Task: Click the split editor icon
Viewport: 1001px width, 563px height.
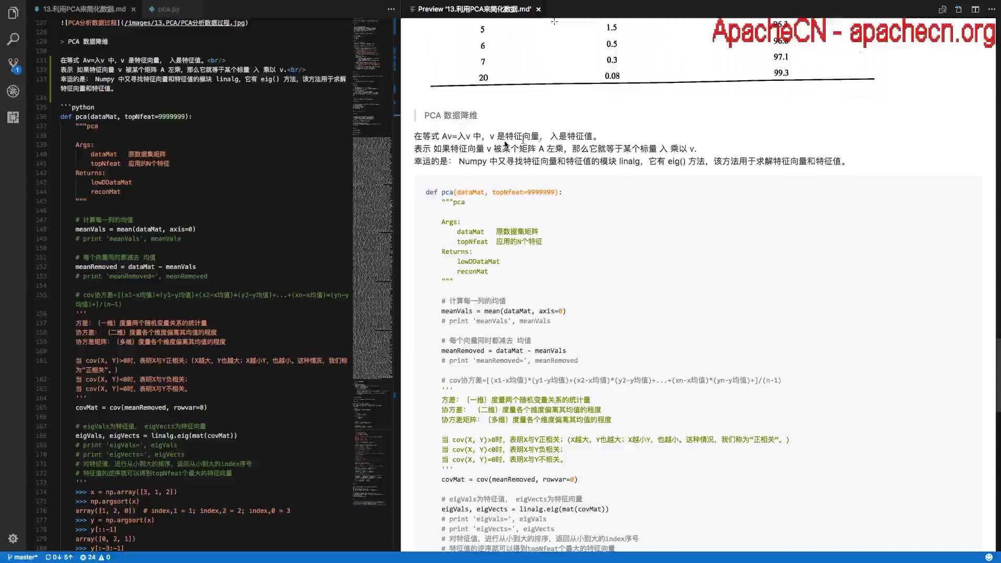Action: (x=975, y=9)
